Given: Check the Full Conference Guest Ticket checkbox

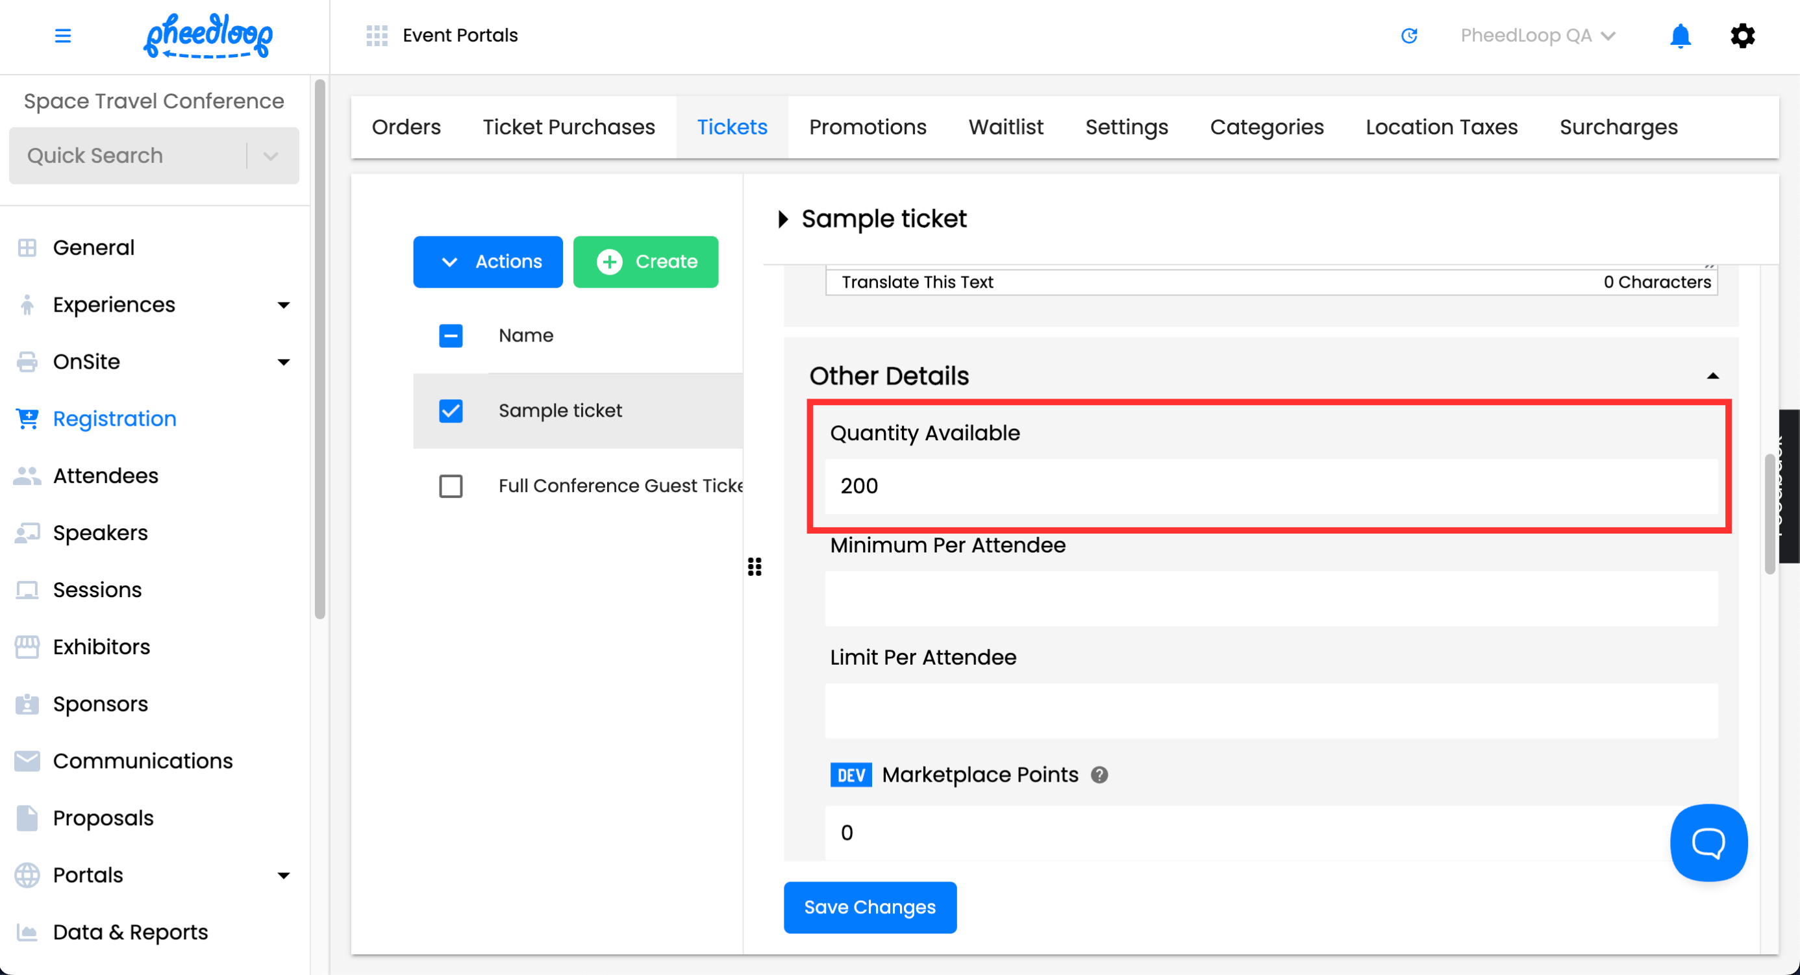Looking at the screenshot, I should tap(451, 486).
